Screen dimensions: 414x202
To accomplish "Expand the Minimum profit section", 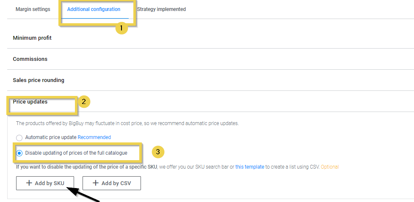I will pos(32,38).
